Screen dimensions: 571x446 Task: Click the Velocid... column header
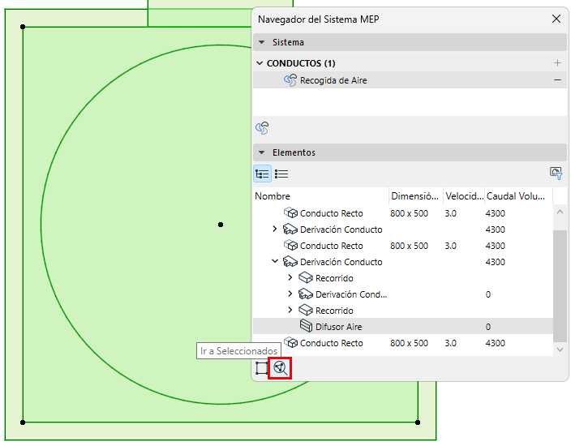click(464, 196)
